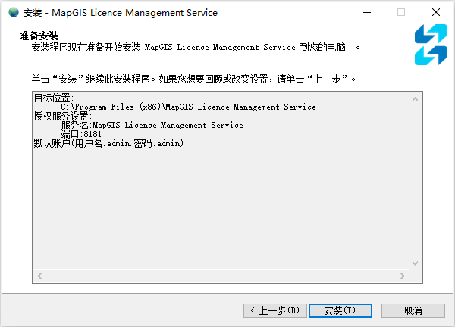Start installation with the 安装(I) button
This screenshot has width=455, height=327.
340,310
